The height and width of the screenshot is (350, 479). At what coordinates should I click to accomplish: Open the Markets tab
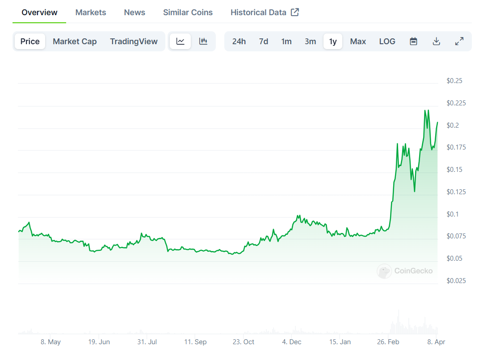coord(91,12)
